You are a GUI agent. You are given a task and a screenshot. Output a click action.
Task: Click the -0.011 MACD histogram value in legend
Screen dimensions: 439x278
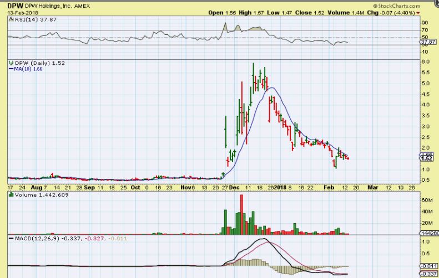[117, 239]
